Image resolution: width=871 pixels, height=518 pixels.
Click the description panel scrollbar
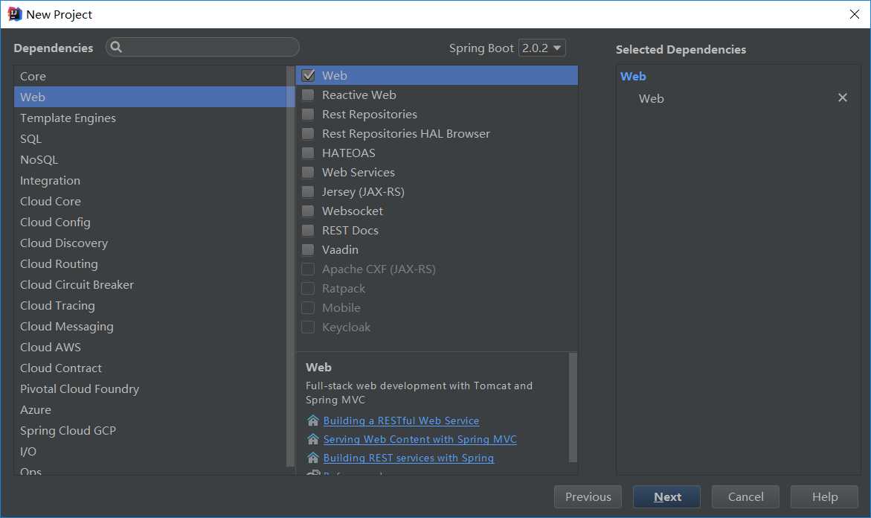click(573, 407)
